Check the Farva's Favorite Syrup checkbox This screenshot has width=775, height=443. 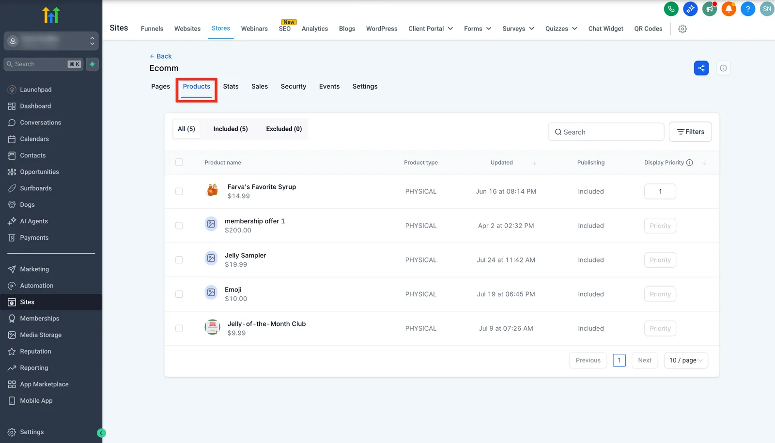pyautogui.click(x=179, y=191)
